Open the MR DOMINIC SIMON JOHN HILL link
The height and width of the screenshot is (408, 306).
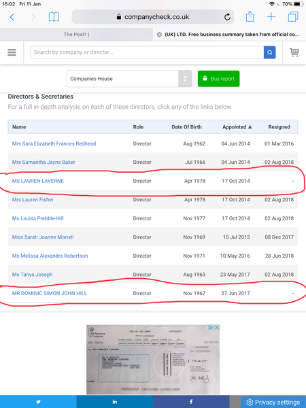(x=50, y=293)
